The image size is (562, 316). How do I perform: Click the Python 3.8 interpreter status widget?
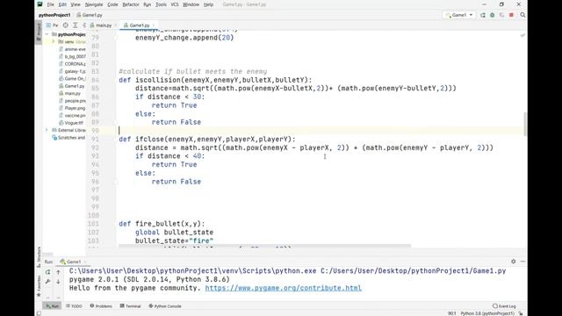(487, 313)
